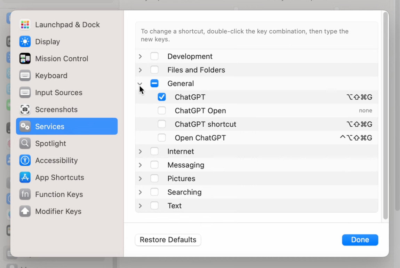Check the ChatGPT shortcut checkbox
The width and height of the screenshot is (400, 268).
[162, 124]
